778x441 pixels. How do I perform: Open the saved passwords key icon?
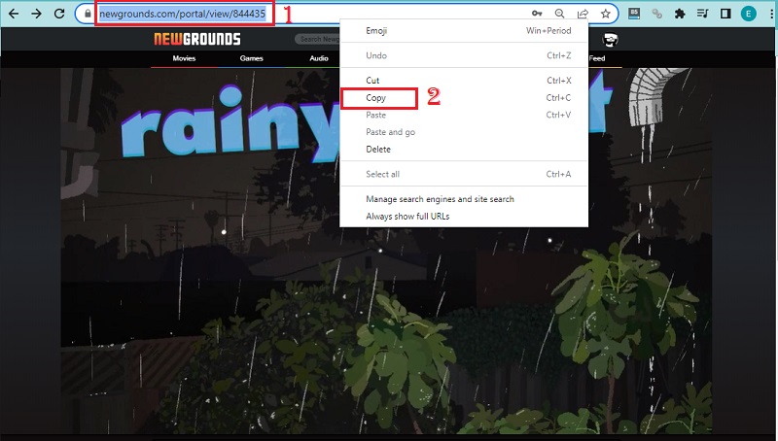(x=537, y=14)
